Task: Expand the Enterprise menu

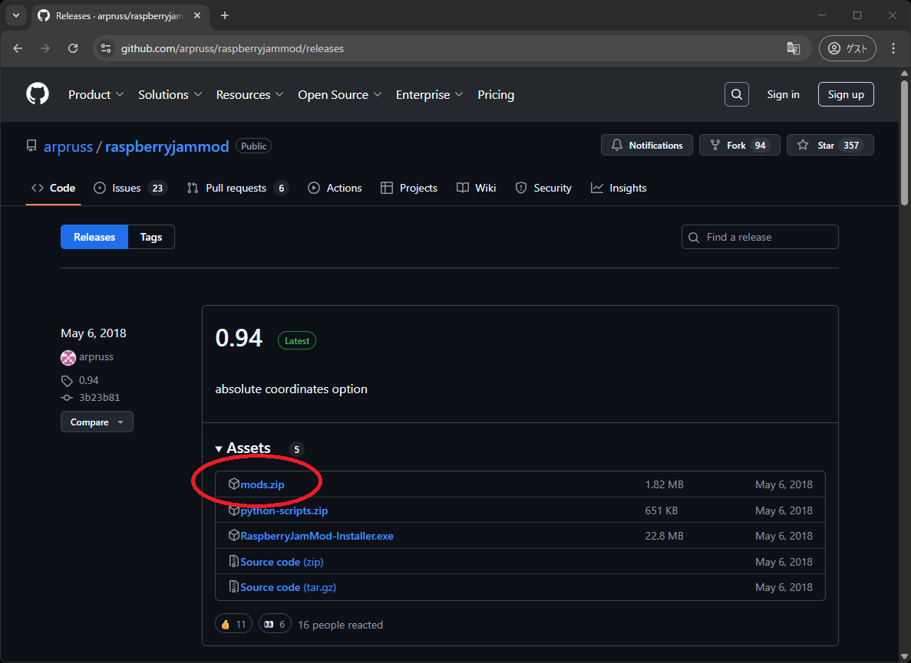Action: coord(429,94)
